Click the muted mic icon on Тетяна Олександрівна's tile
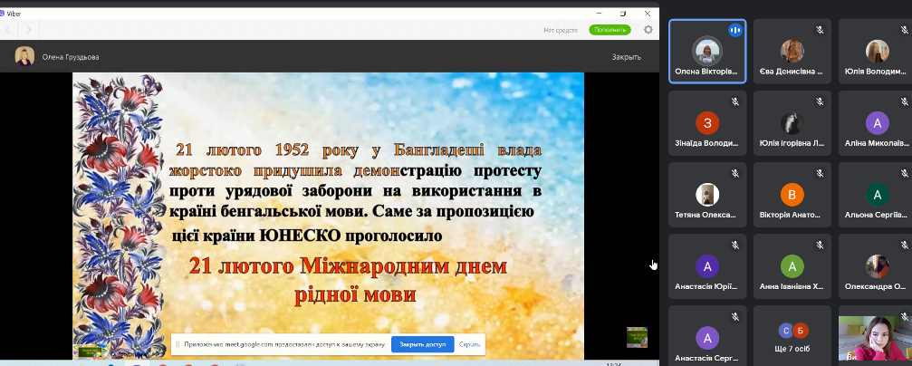Screen dimensions: 912x366 click(734, 173)
